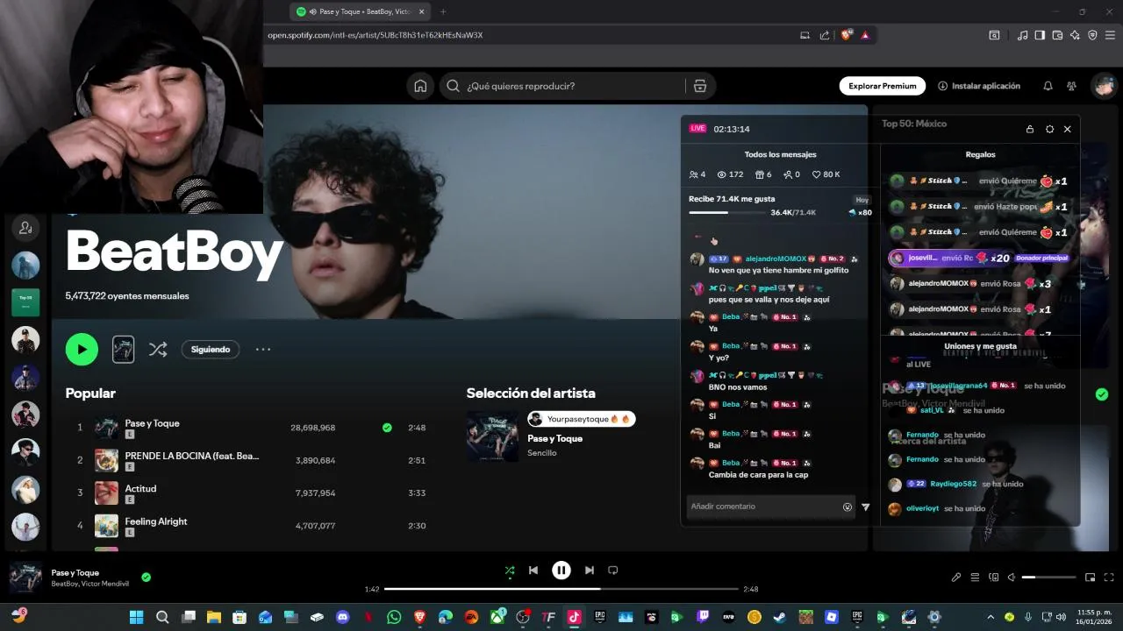Open Leo AI sparkle icon
The width and height of the screenshot is (1123, 631).
point(1075,35)
